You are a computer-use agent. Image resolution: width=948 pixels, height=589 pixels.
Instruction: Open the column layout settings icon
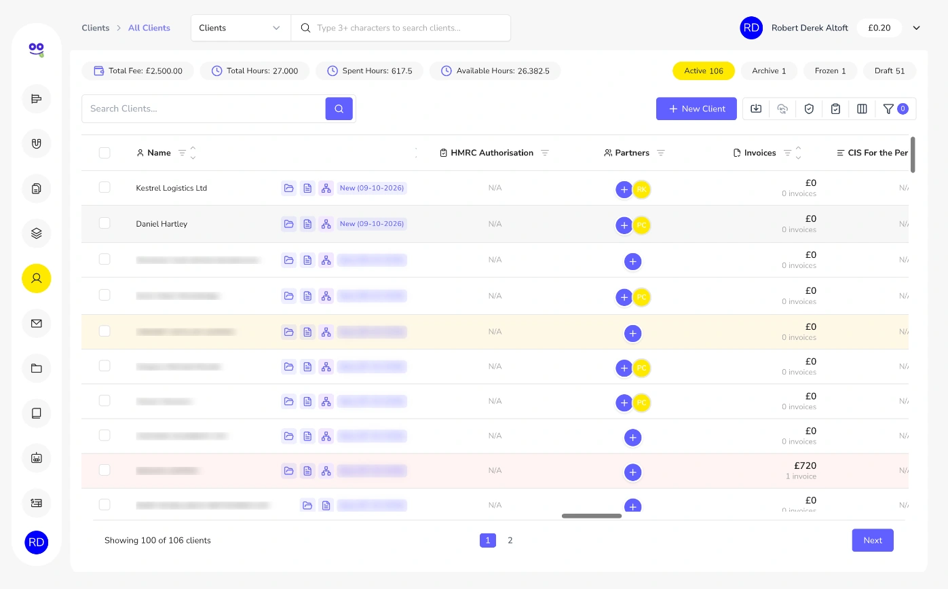tap(862, 109)
